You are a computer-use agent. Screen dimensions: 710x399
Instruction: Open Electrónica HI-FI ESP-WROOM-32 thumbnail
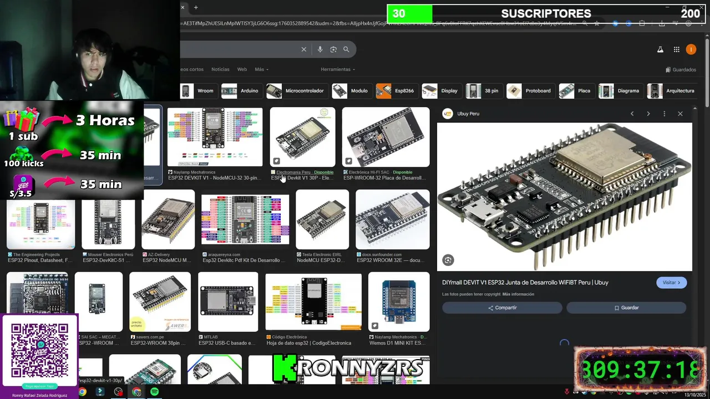tap(386, 137)
